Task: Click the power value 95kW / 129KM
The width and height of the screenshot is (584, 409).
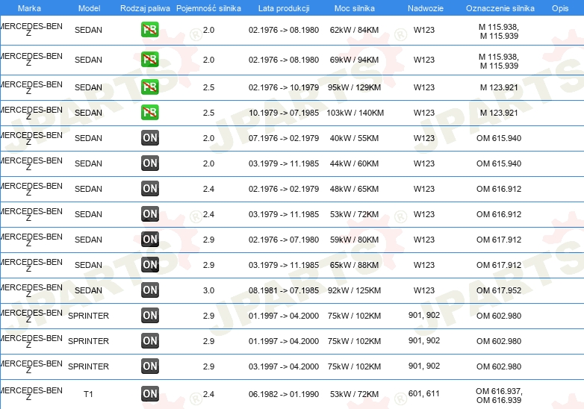Action: point(354,87)
